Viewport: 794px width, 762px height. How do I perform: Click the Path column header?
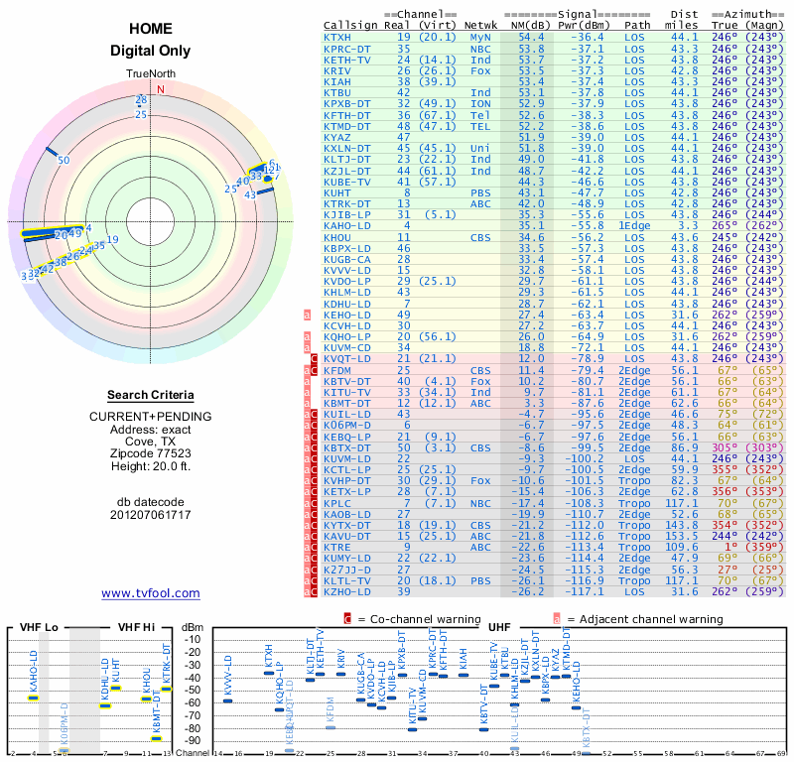(637, 26)
